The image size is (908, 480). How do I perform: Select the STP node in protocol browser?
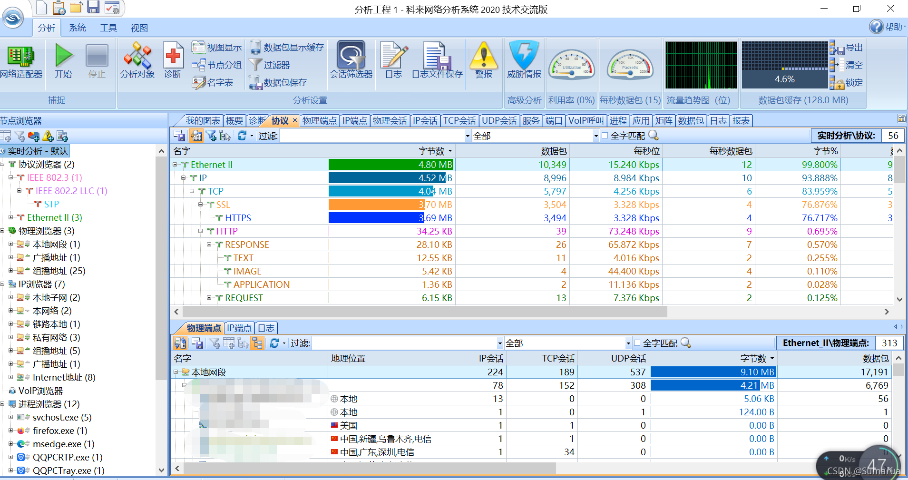51,204
